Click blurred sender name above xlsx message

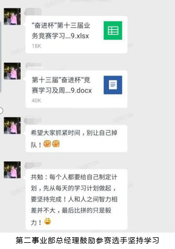(x=33, y=11)
